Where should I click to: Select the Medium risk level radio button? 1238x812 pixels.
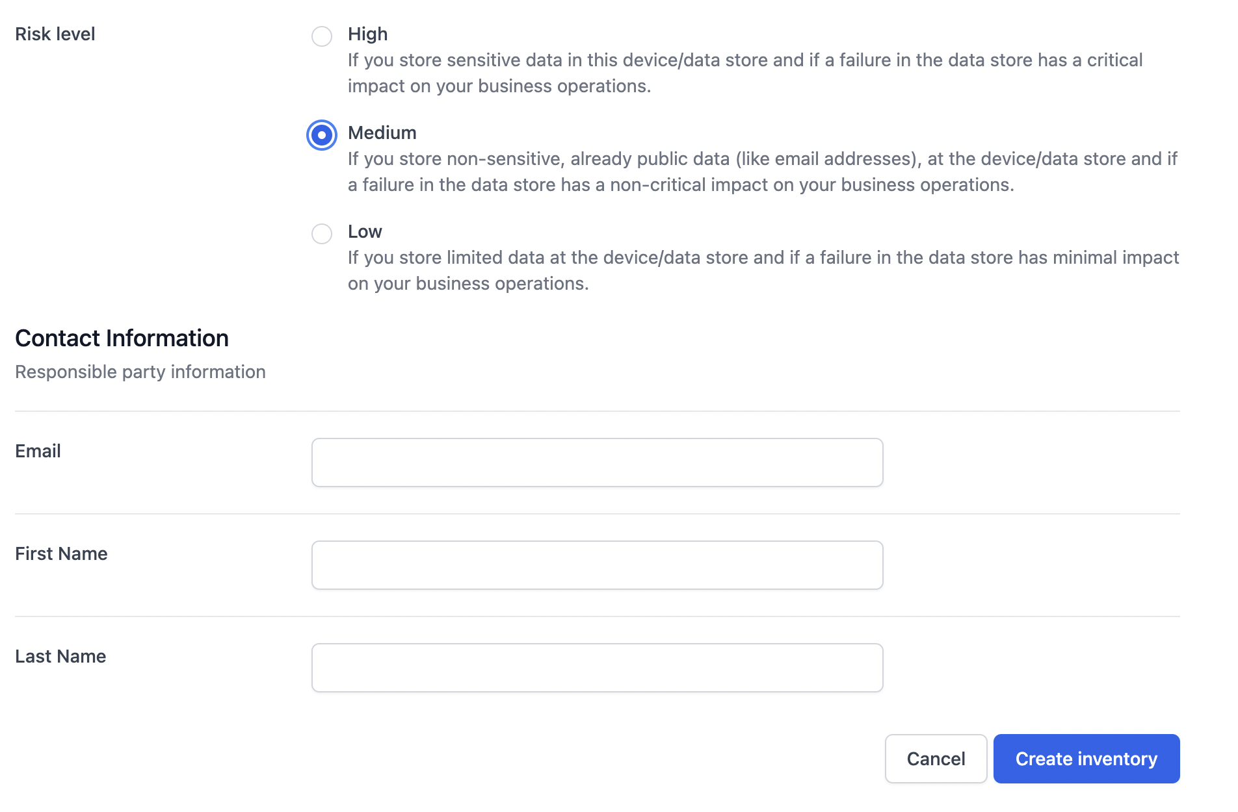[322, 135]
